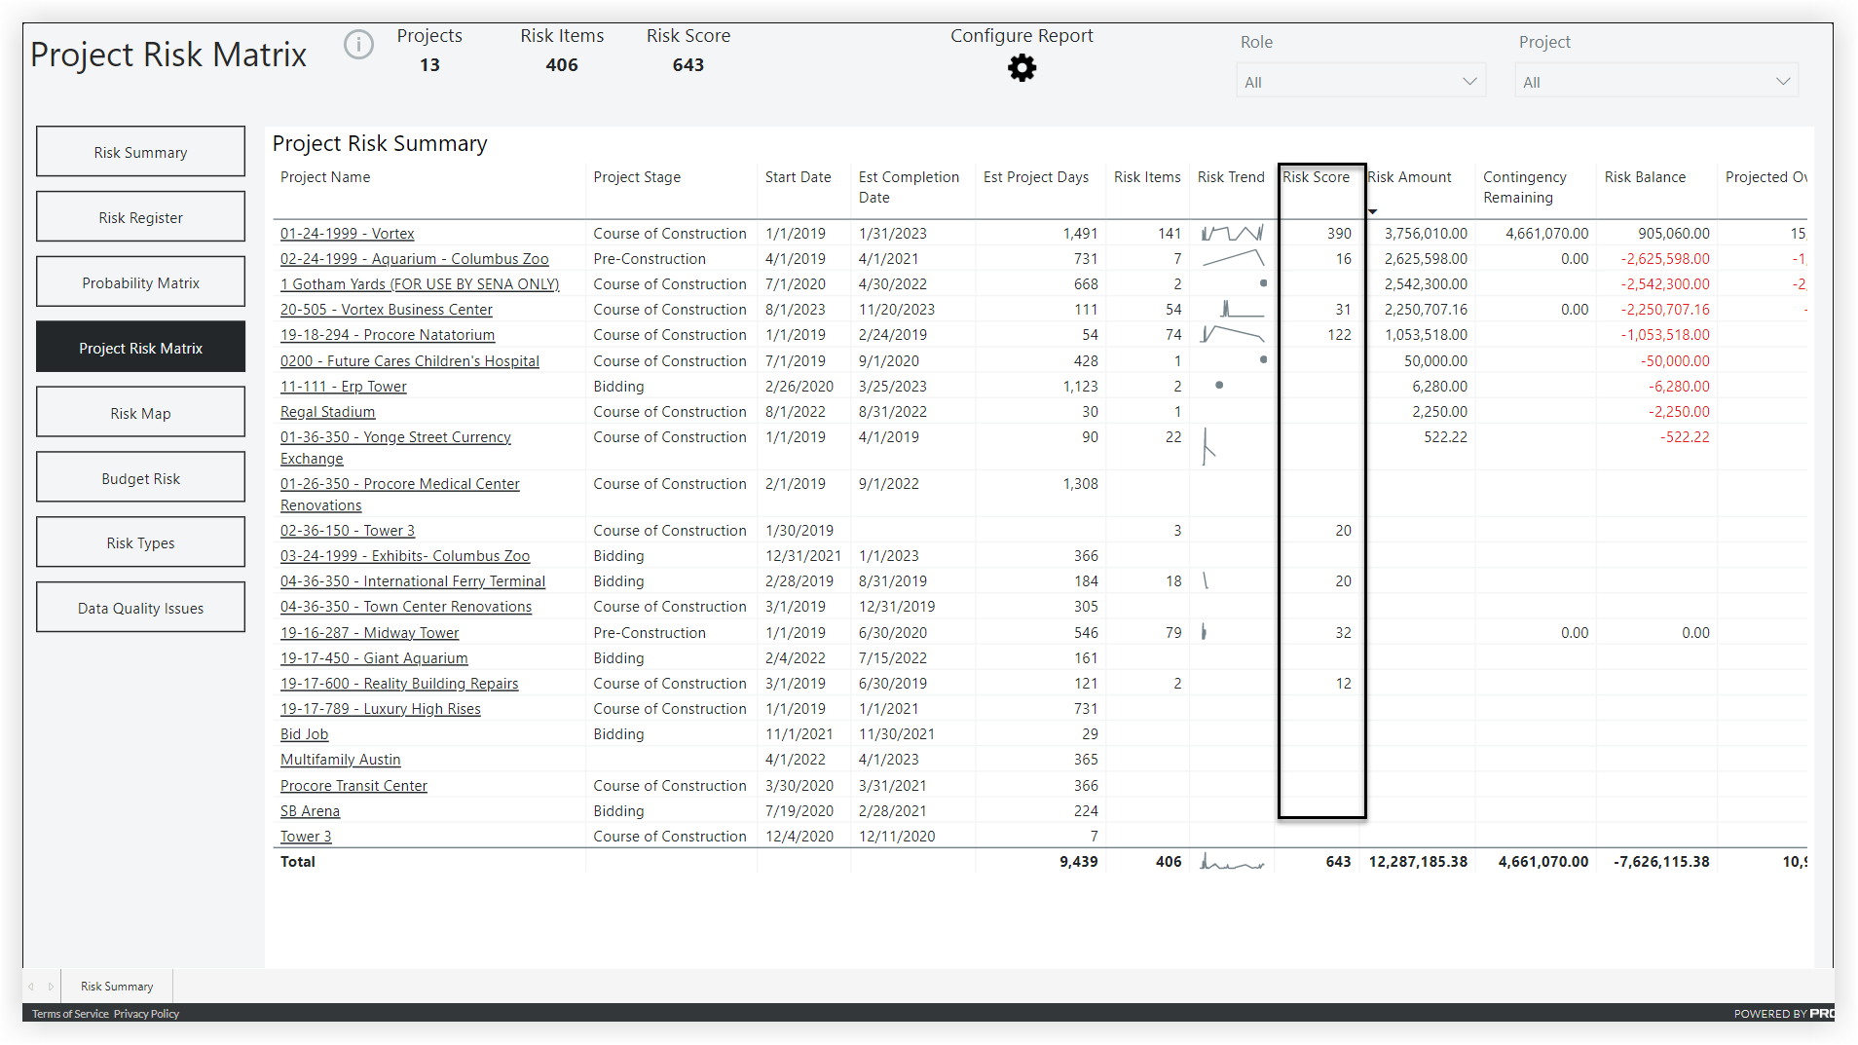Open 11-111 - Erp Tower link
The height and width of the screenshot is (1045, 1858).
click(x=343, y=387)
